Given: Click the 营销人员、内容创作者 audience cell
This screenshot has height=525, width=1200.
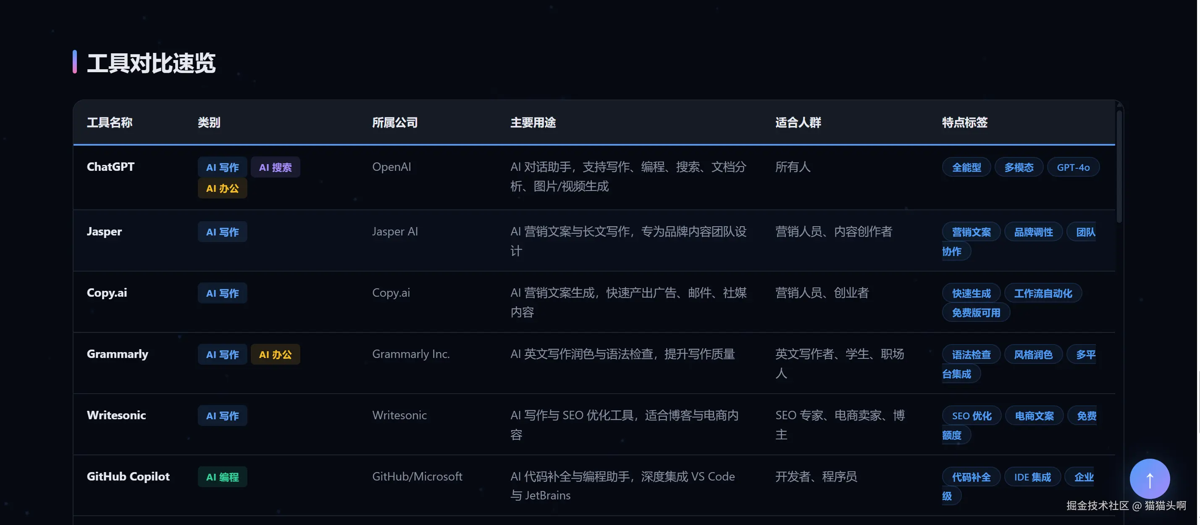Looking at the screenshot, I should (x=833, y=231).
